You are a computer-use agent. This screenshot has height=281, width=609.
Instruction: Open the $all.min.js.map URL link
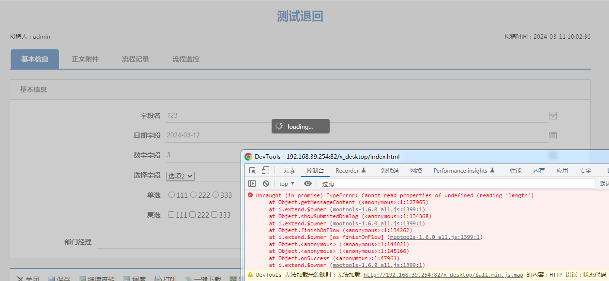443,275
